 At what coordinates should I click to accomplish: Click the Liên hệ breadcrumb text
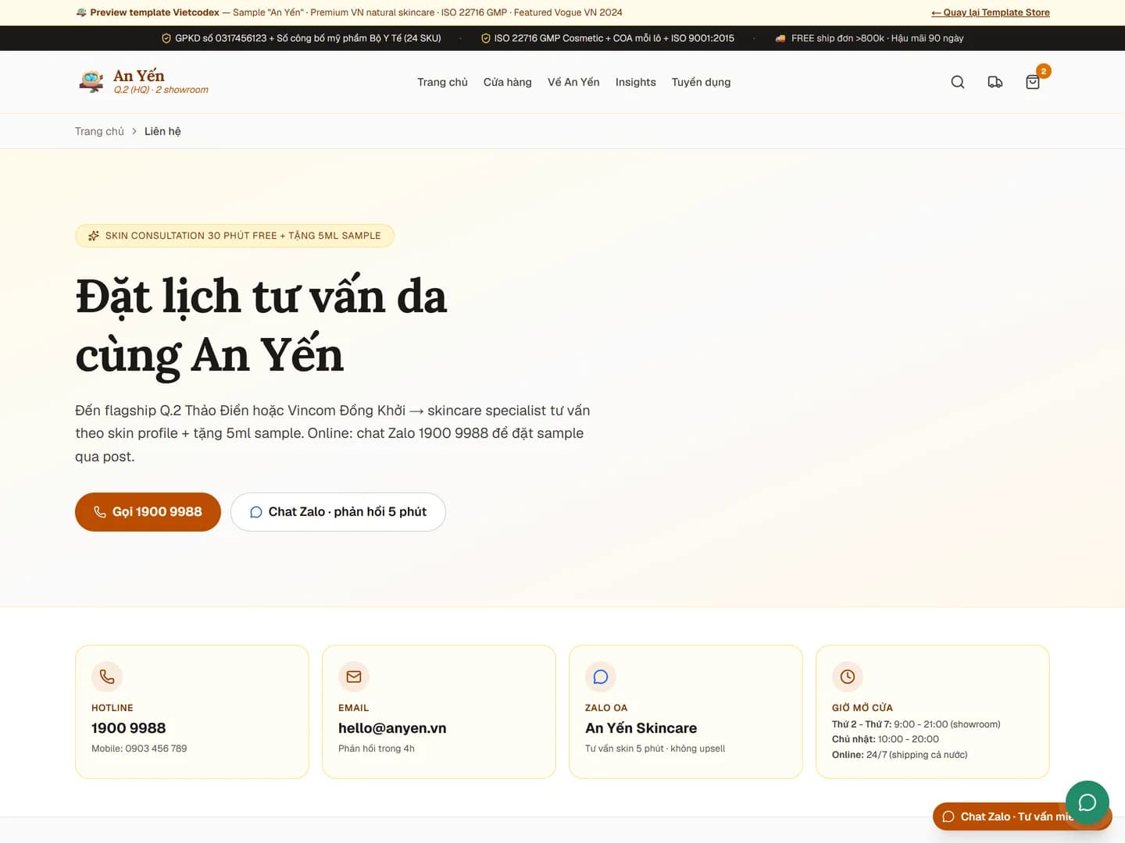coord(162,131)
